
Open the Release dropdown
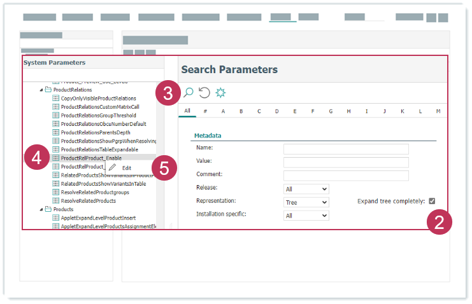[x=306, y=189]
